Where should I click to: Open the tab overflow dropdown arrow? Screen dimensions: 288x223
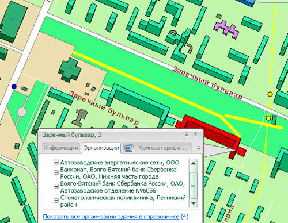pos(199,148)
